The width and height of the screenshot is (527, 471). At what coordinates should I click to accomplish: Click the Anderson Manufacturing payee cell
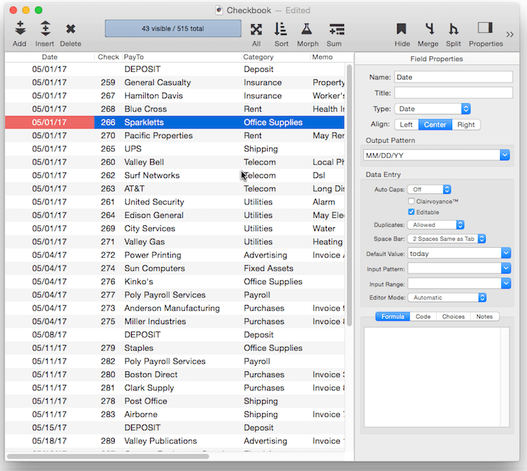click(x=172, y=309)
